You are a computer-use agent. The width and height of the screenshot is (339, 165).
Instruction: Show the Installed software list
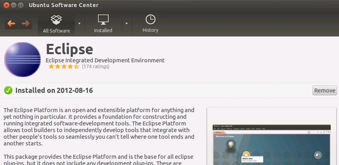pyautogui.click(x=103, y=24)
